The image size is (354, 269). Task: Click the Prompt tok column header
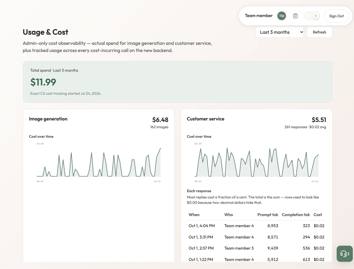(x=268, y=215)
